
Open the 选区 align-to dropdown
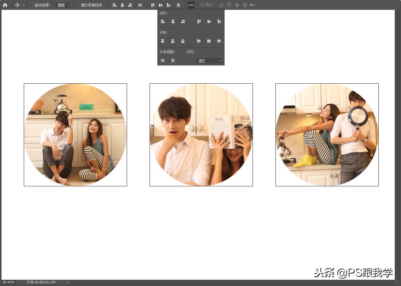pyautogui.click(x=209, y=60)
